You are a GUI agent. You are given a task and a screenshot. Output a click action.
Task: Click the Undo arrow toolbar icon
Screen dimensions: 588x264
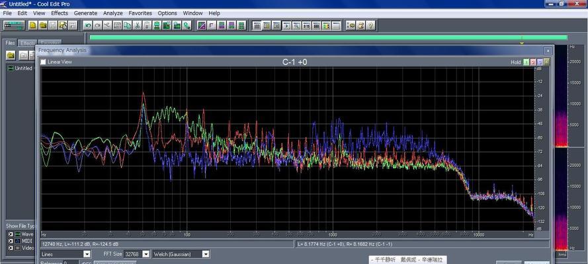point(88,26)
